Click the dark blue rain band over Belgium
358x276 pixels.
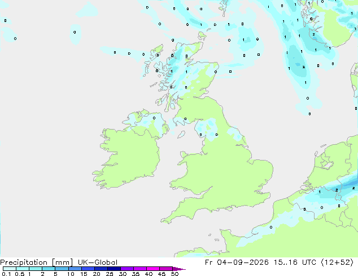pyautogui.click(x=350, y=182)
